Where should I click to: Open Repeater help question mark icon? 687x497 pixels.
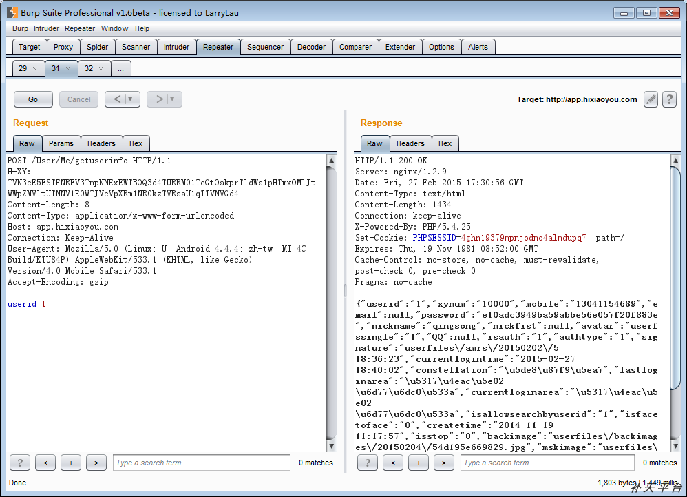669,99
